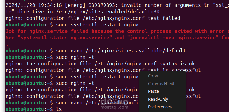Image resolution: width=229 pixels, height=112 pixels.
Task: Click '/etc/nginx/sites-enabled/default:30' directive line
Action: click(83, 12)
